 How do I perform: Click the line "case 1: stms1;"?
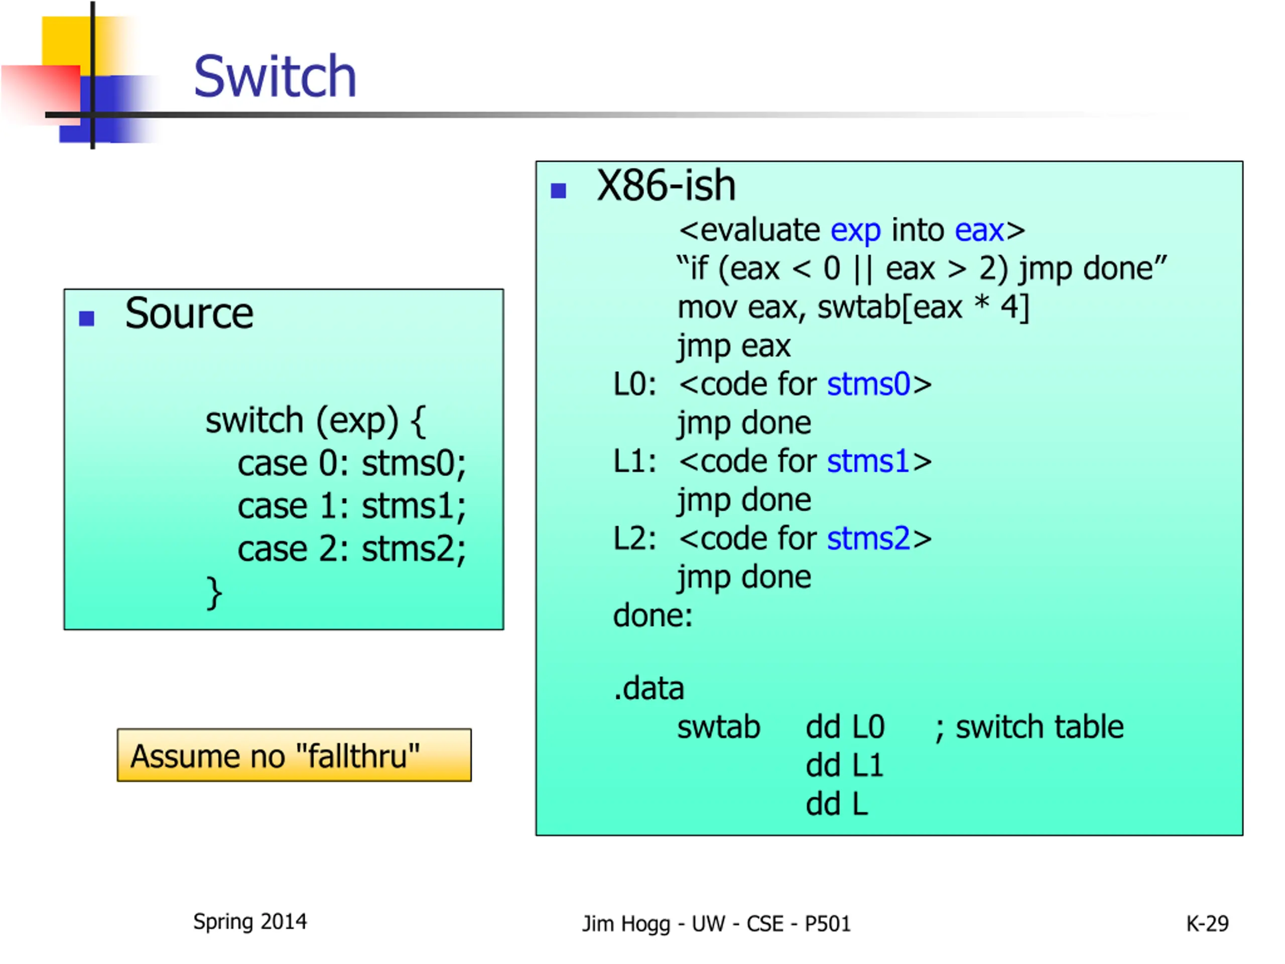tap(351, 507)
